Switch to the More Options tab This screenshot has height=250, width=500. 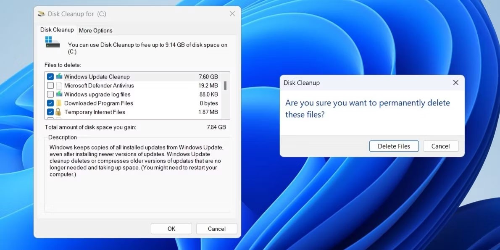95,30
